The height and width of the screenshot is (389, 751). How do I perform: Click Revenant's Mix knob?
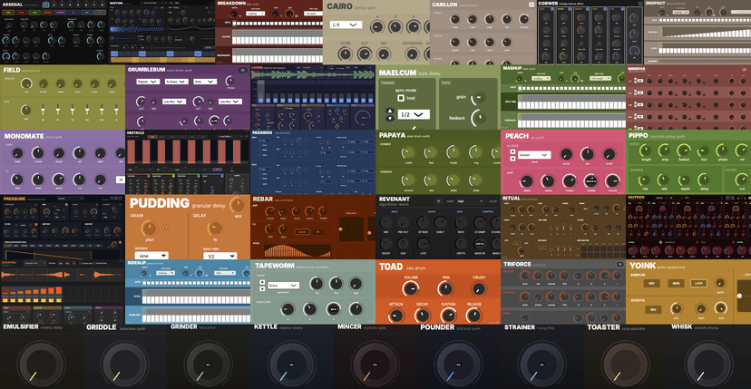(386, 222)
